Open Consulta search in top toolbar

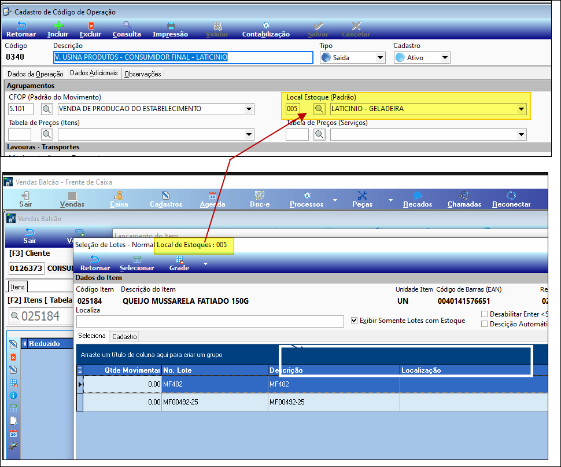point(127,26)
